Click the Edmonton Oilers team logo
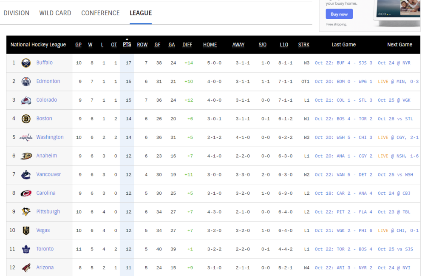Image resolution: width=425 pixels, height=276 pixels. pos(26,82)
